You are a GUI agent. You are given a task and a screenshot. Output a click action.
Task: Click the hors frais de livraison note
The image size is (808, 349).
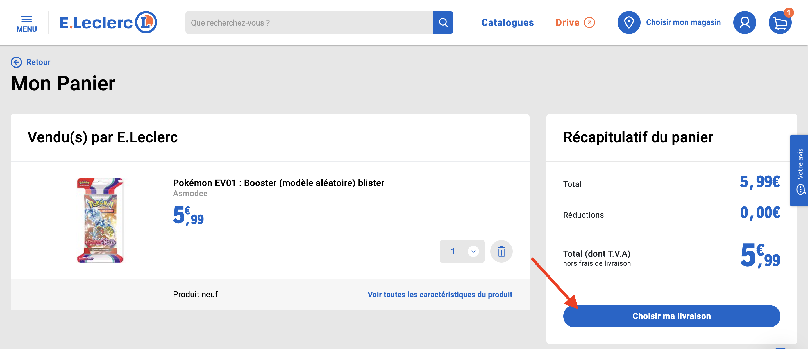597,263
